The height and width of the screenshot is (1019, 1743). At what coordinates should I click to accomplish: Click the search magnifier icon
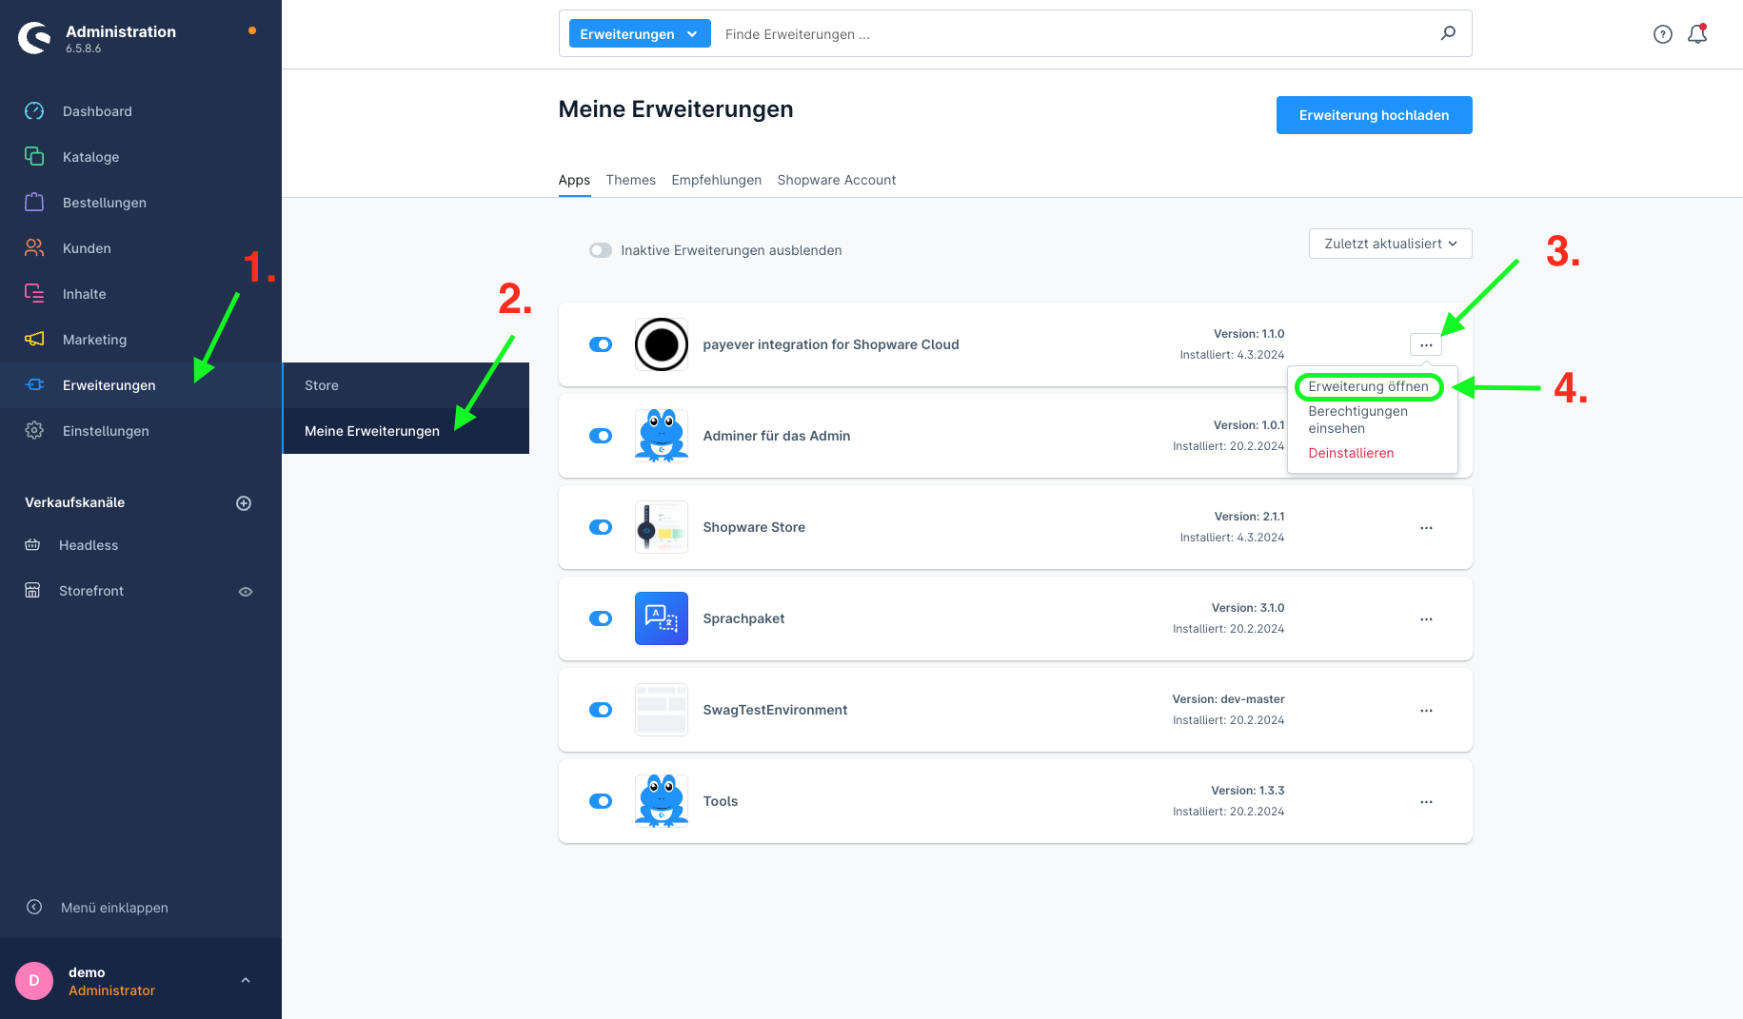(x=1448, y=33)
